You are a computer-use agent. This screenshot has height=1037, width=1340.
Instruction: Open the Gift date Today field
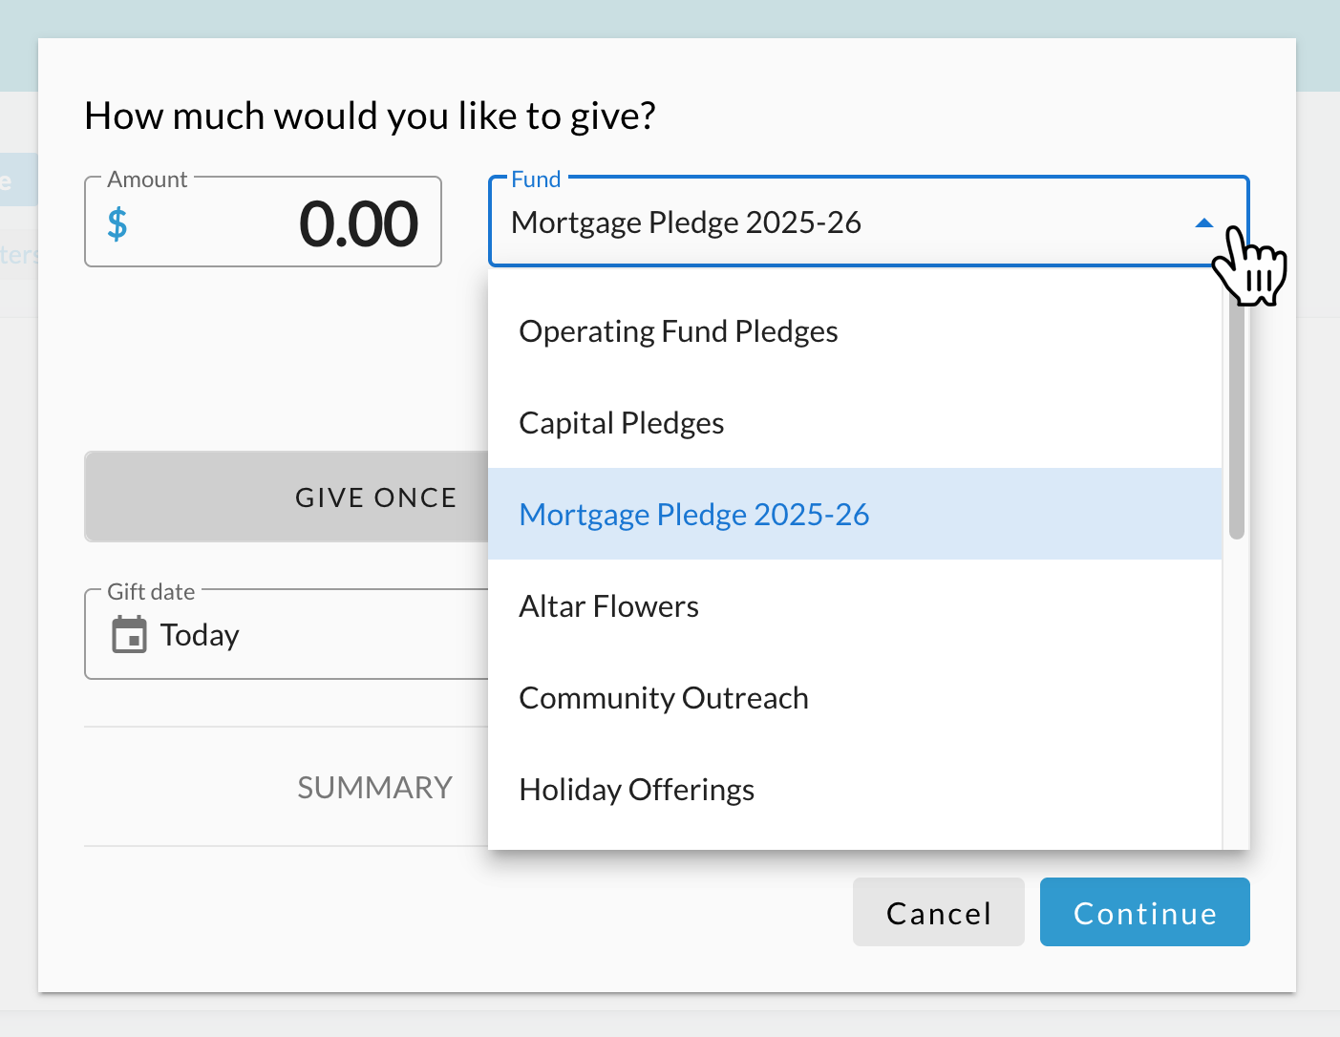(287, 634)
